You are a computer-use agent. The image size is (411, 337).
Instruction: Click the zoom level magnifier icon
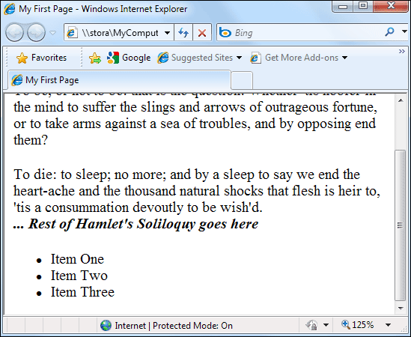click(345, 325)
